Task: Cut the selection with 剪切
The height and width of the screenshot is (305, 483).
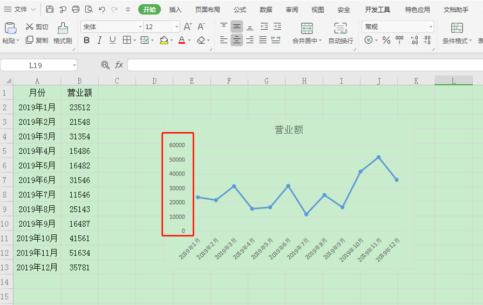Action: coord(37,27)
